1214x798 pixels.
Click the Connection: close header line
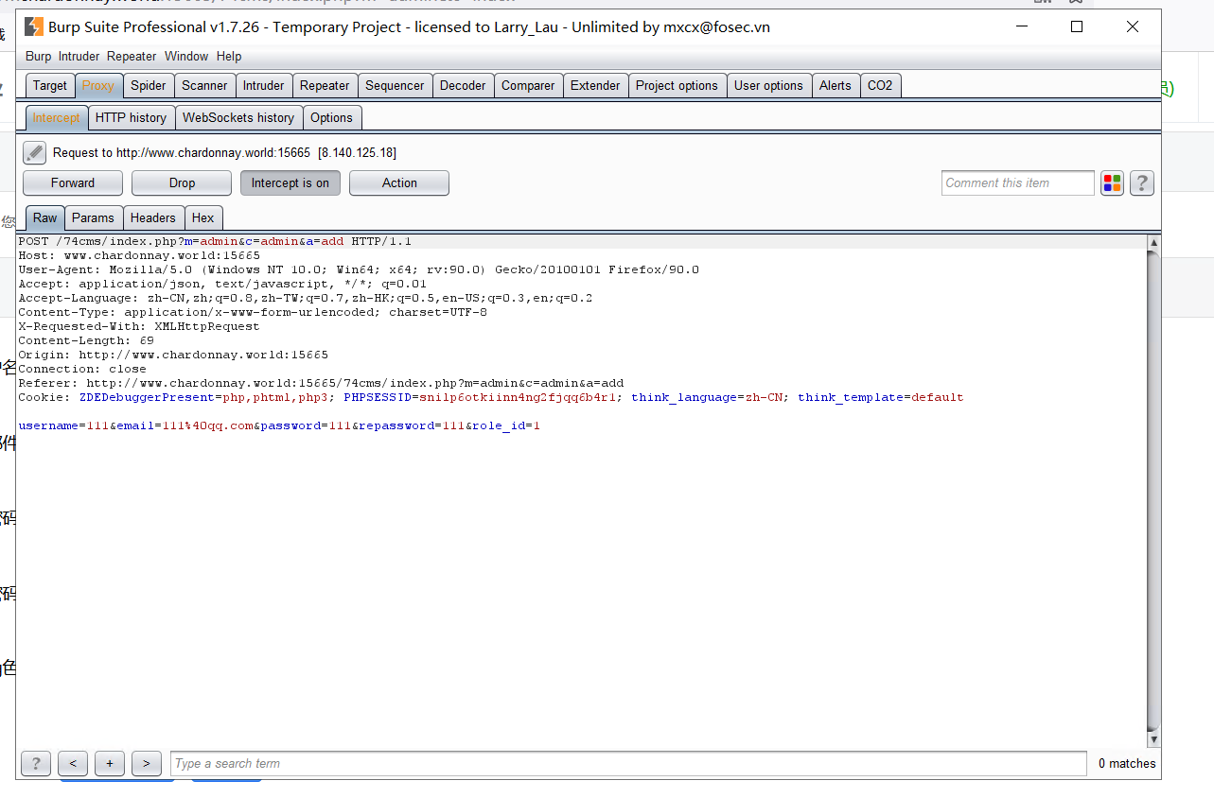coord(82,369)
